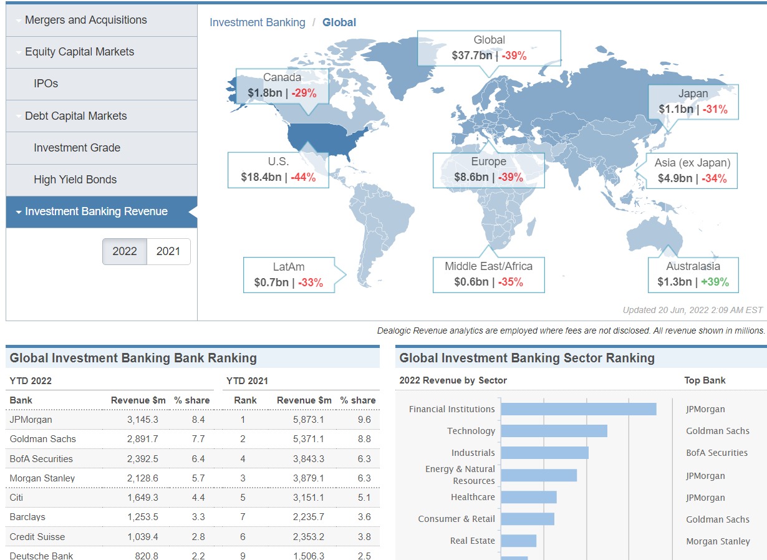
Task: Switch to the 2021 year toggle
Action: point(168,251)
